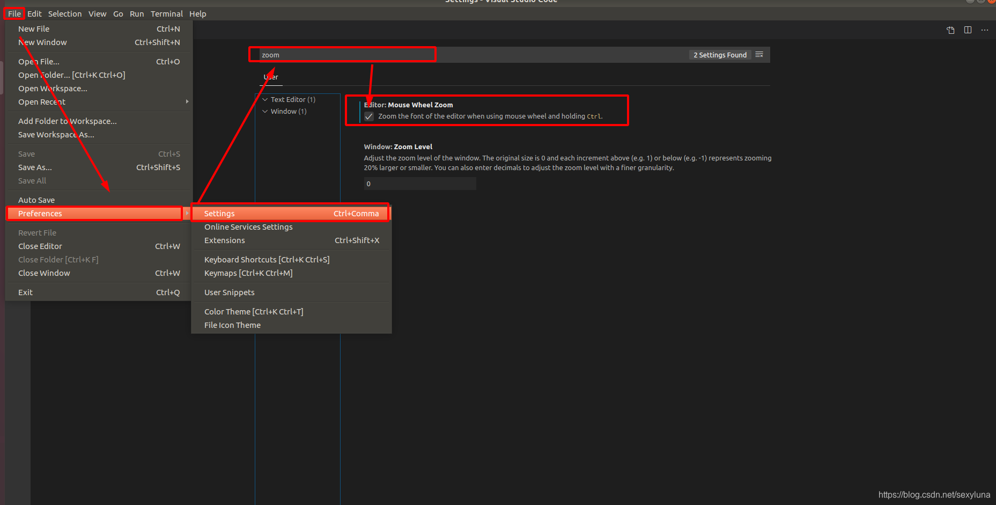Open the View menu
Viewport: 996px width, 505px height.
(x=97, y=14)
